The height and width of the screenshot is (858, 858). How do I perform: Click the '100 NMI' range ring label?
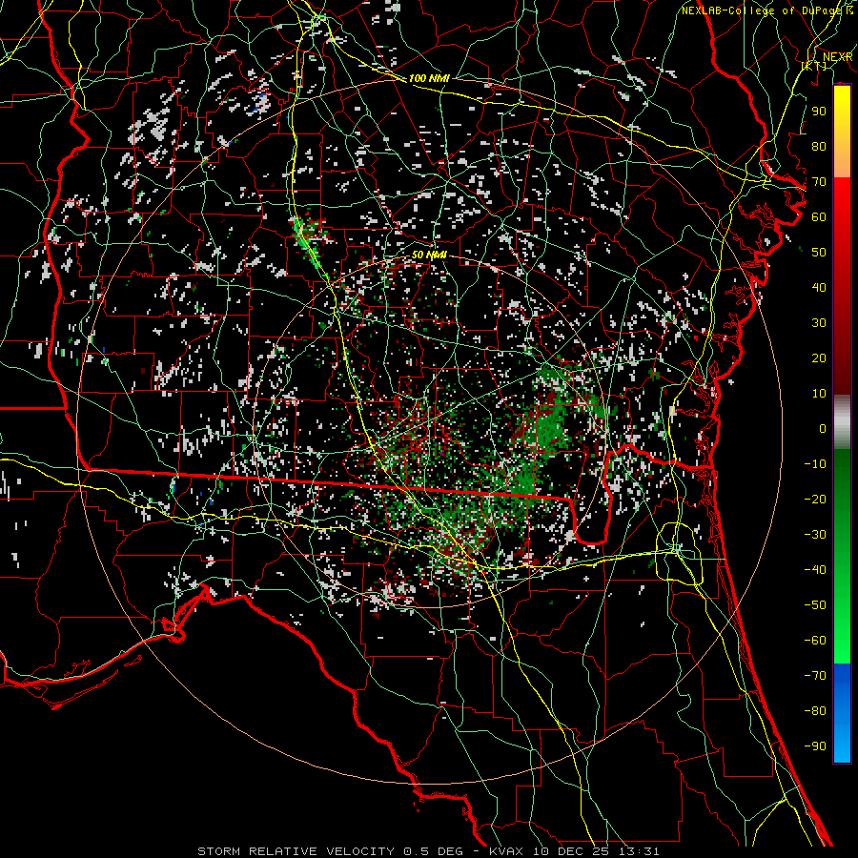(x=429, y=78)
